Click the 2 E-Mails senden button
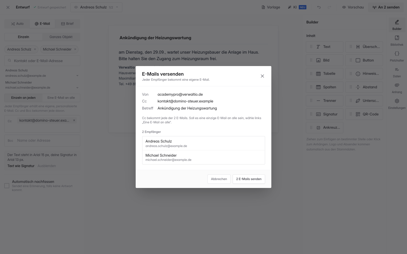The image size is (407, 254). point(249,179)
